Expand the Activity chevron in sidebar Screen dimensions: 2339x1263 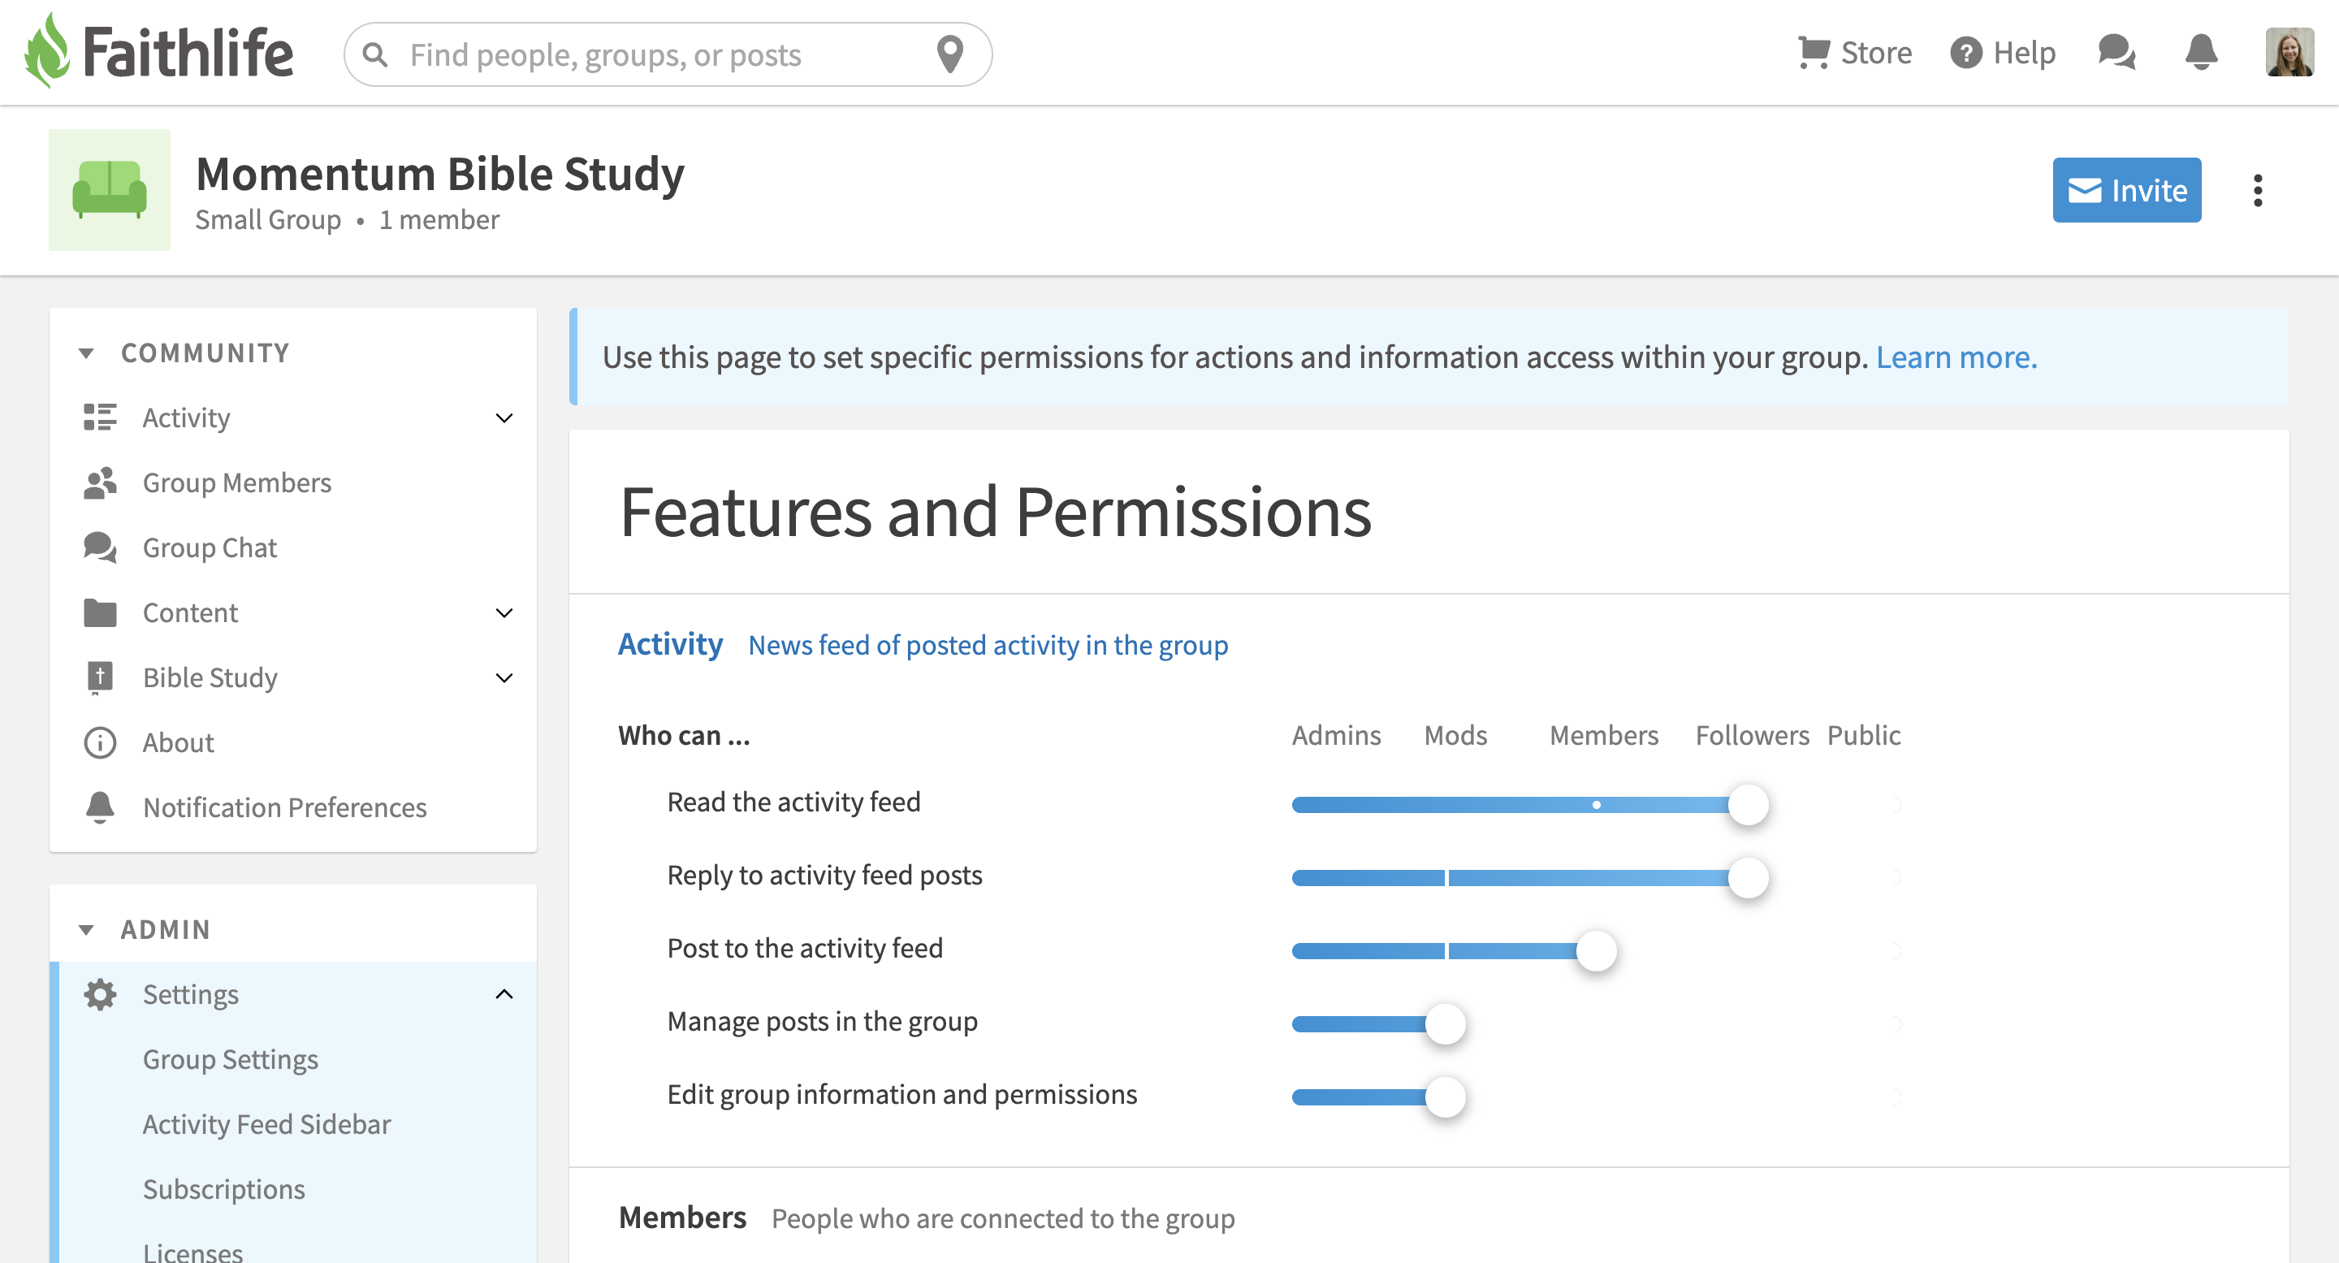coord(505,417)
